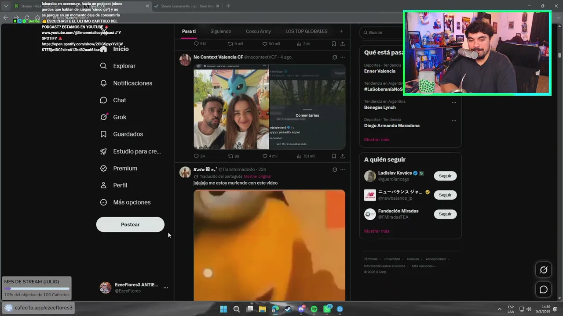Follow the newbalance_jp account
Viewport: 563px width, 316px height.
point(445,195)
